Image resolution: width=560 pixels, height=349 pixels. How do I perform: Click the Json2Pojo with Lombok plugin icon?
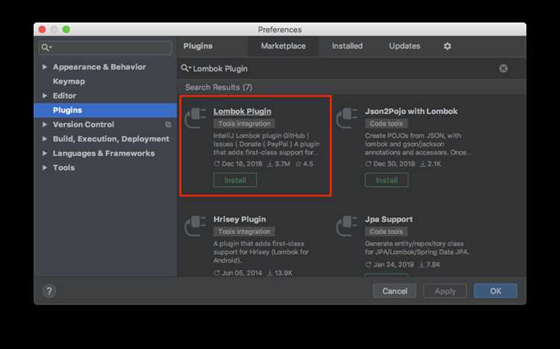click(346, 118)
